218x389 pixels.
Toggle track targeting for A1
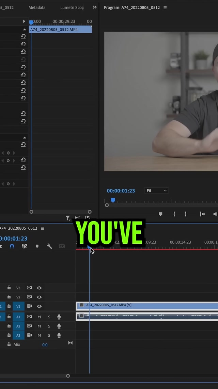pos(18,317)
